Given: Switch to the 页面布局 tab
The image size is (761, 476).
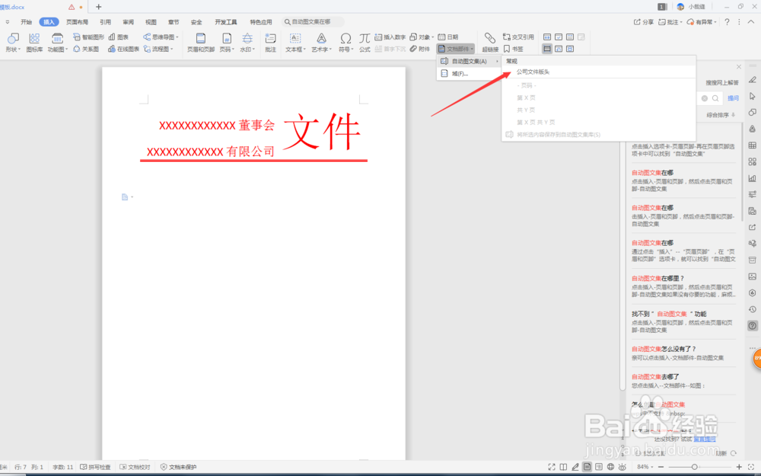Looking at the screenshot, I should pos(77,22).
